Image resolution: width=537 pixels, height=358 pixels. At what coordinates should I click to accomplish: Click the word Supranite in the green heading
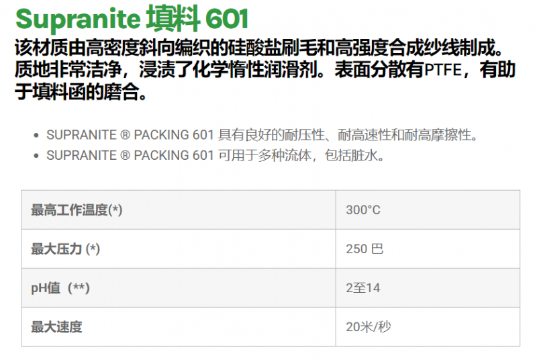(x=77, y=19)
